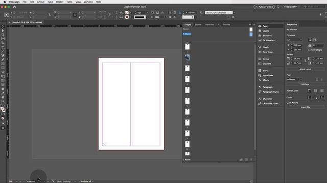
Task: Open the stroke weight dropdown
Action: point(147,13)
